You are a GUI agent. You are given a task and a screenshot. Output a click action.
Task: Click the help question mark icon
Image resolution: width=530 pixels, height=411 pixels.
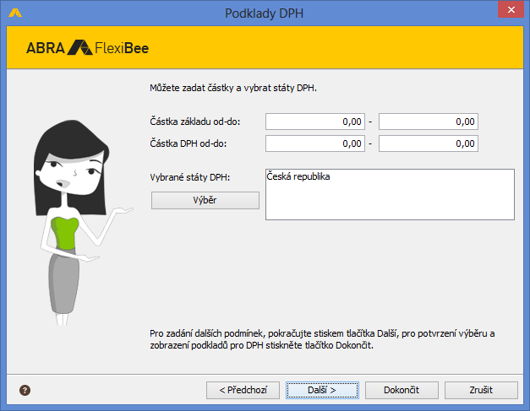pos(25,390)
